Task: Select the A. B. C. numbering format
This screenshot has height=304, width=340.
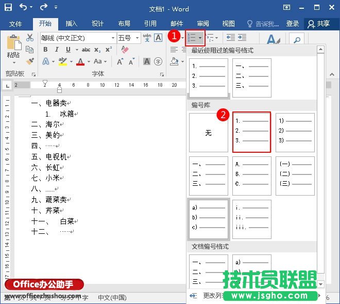Action: [252, 176]
